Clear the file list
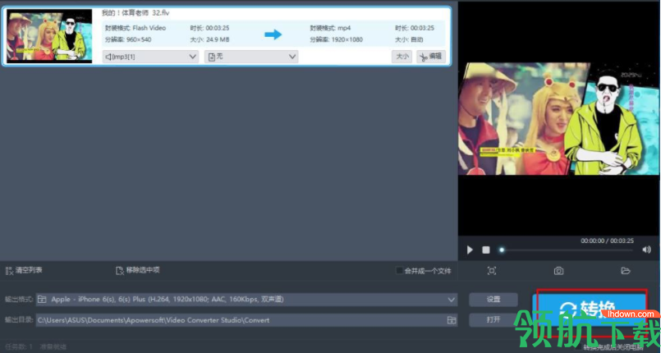This screenshot has height=353, width=661. [24, 270]
